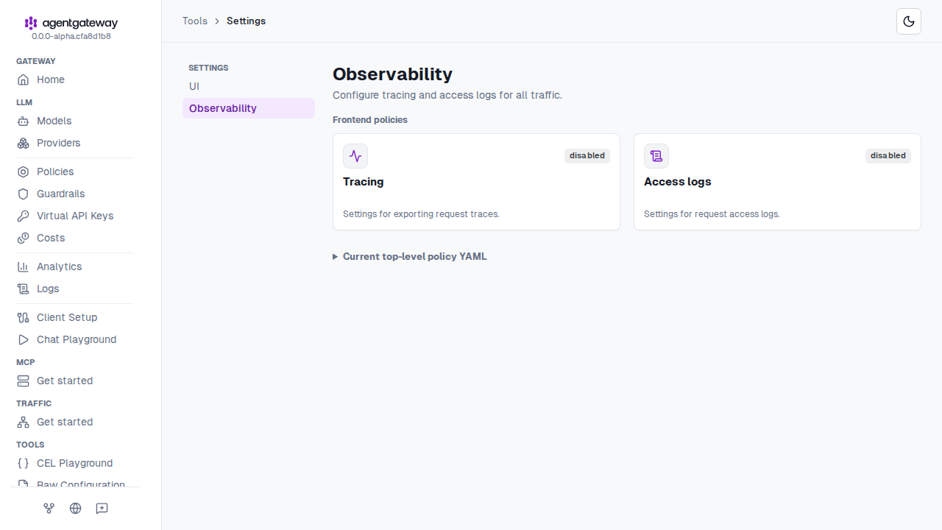The height and width of the screenshot is (530, 942).
Task: Click the Settings breadcrumb text
Action: click(246, 21)
